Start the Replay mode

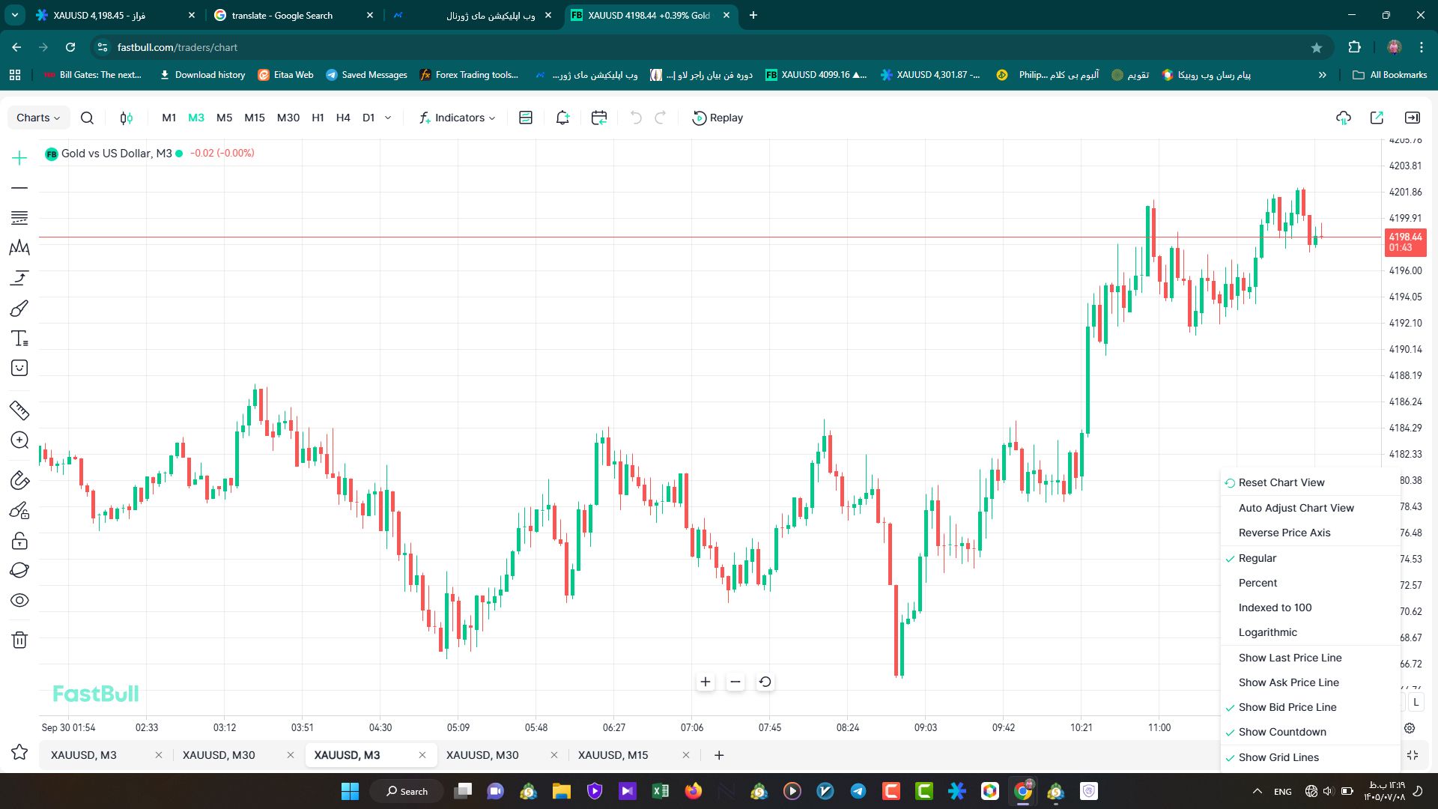(718, 118)
